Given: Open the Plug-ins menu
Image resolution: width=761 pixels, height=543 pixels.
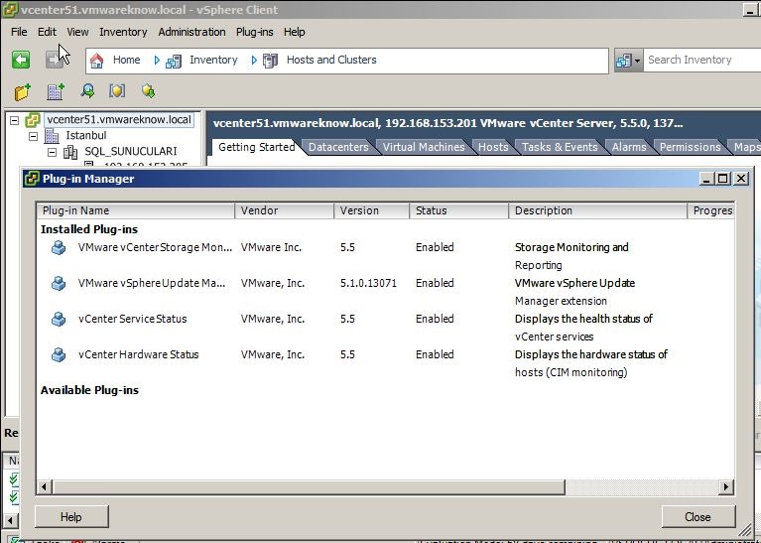Looking at the screenshot, I should [x=254, y=32].
